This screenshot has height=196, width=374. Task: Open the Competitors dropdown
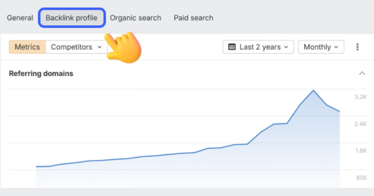76,47
